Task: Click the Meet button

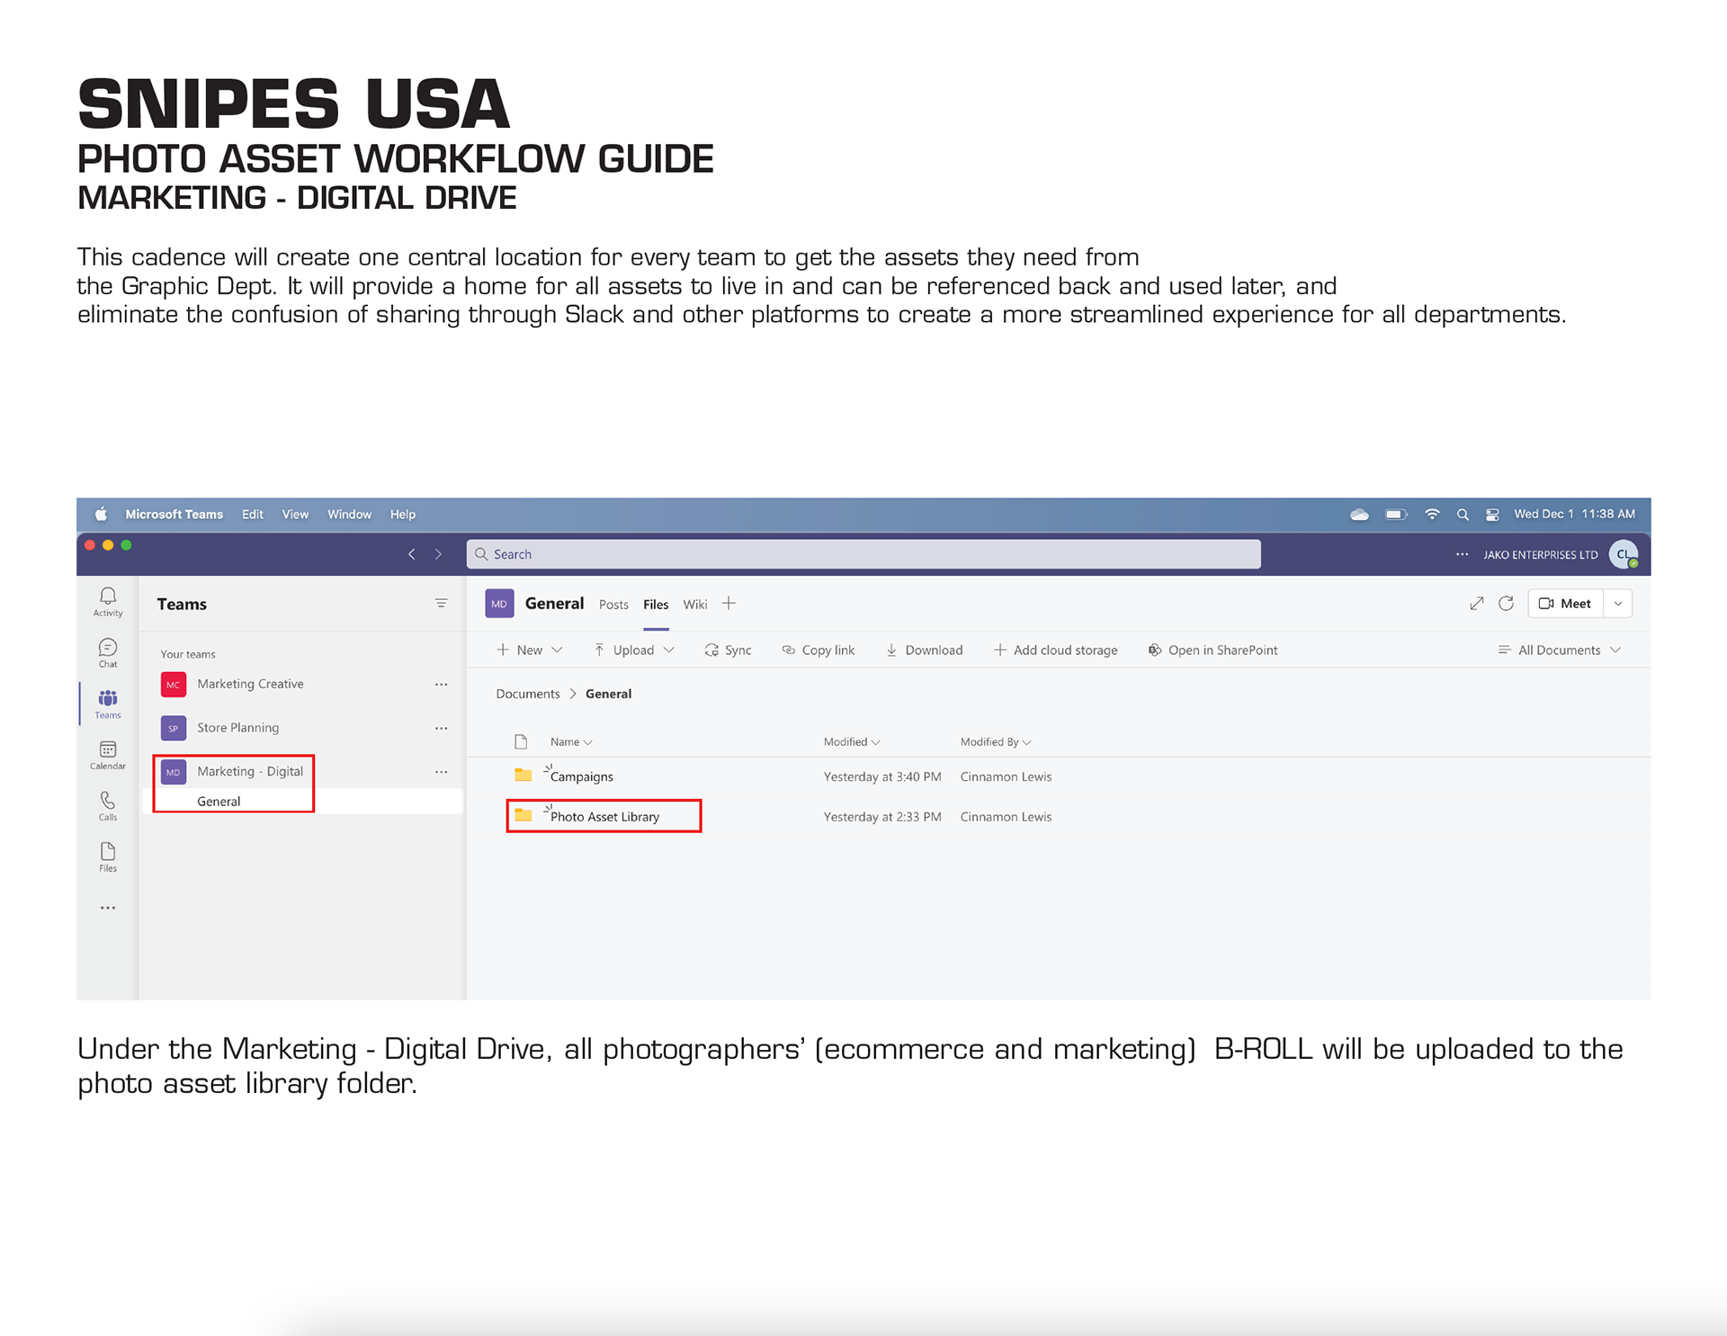Action: pos(1566,604)
